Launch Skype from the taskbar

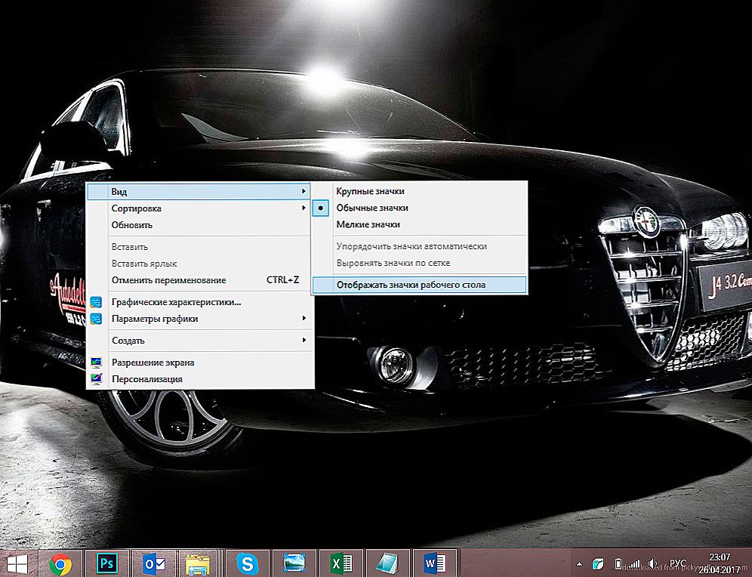tap(247, 563)
